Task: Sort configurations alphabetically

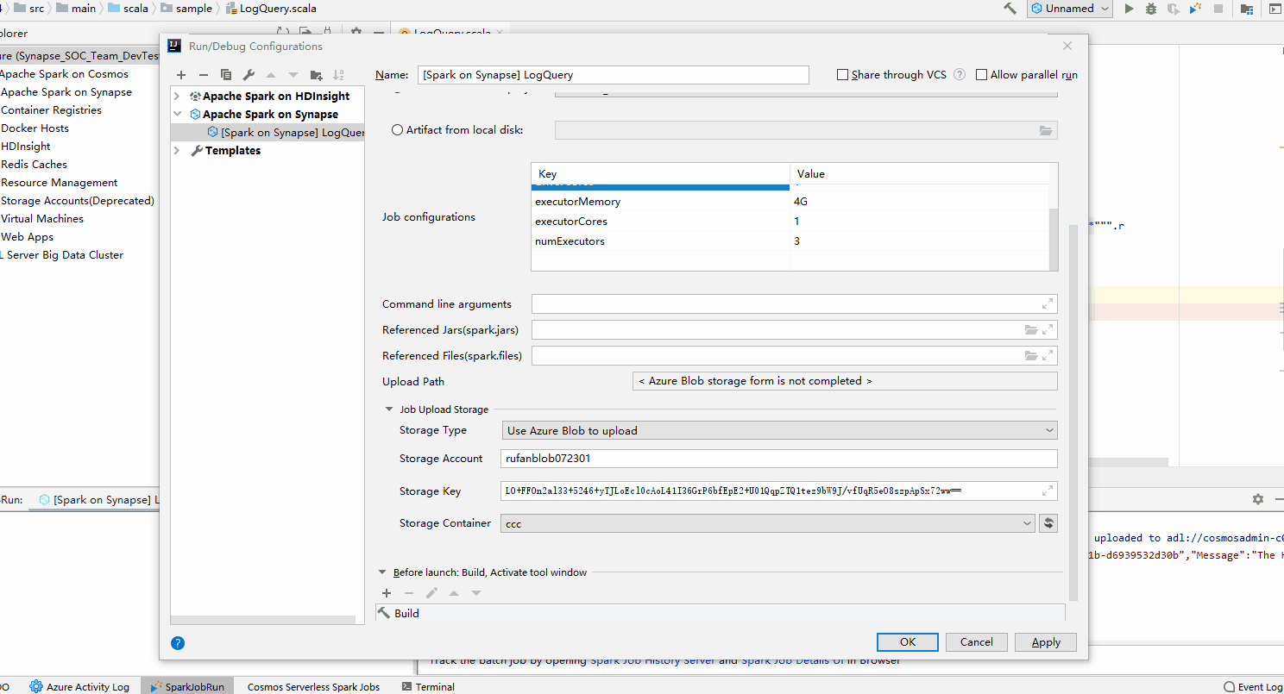Action: [338, 75]
